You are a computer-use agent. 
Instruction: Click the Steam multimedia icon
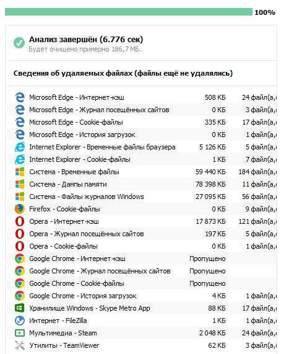[x=20, y=333]
